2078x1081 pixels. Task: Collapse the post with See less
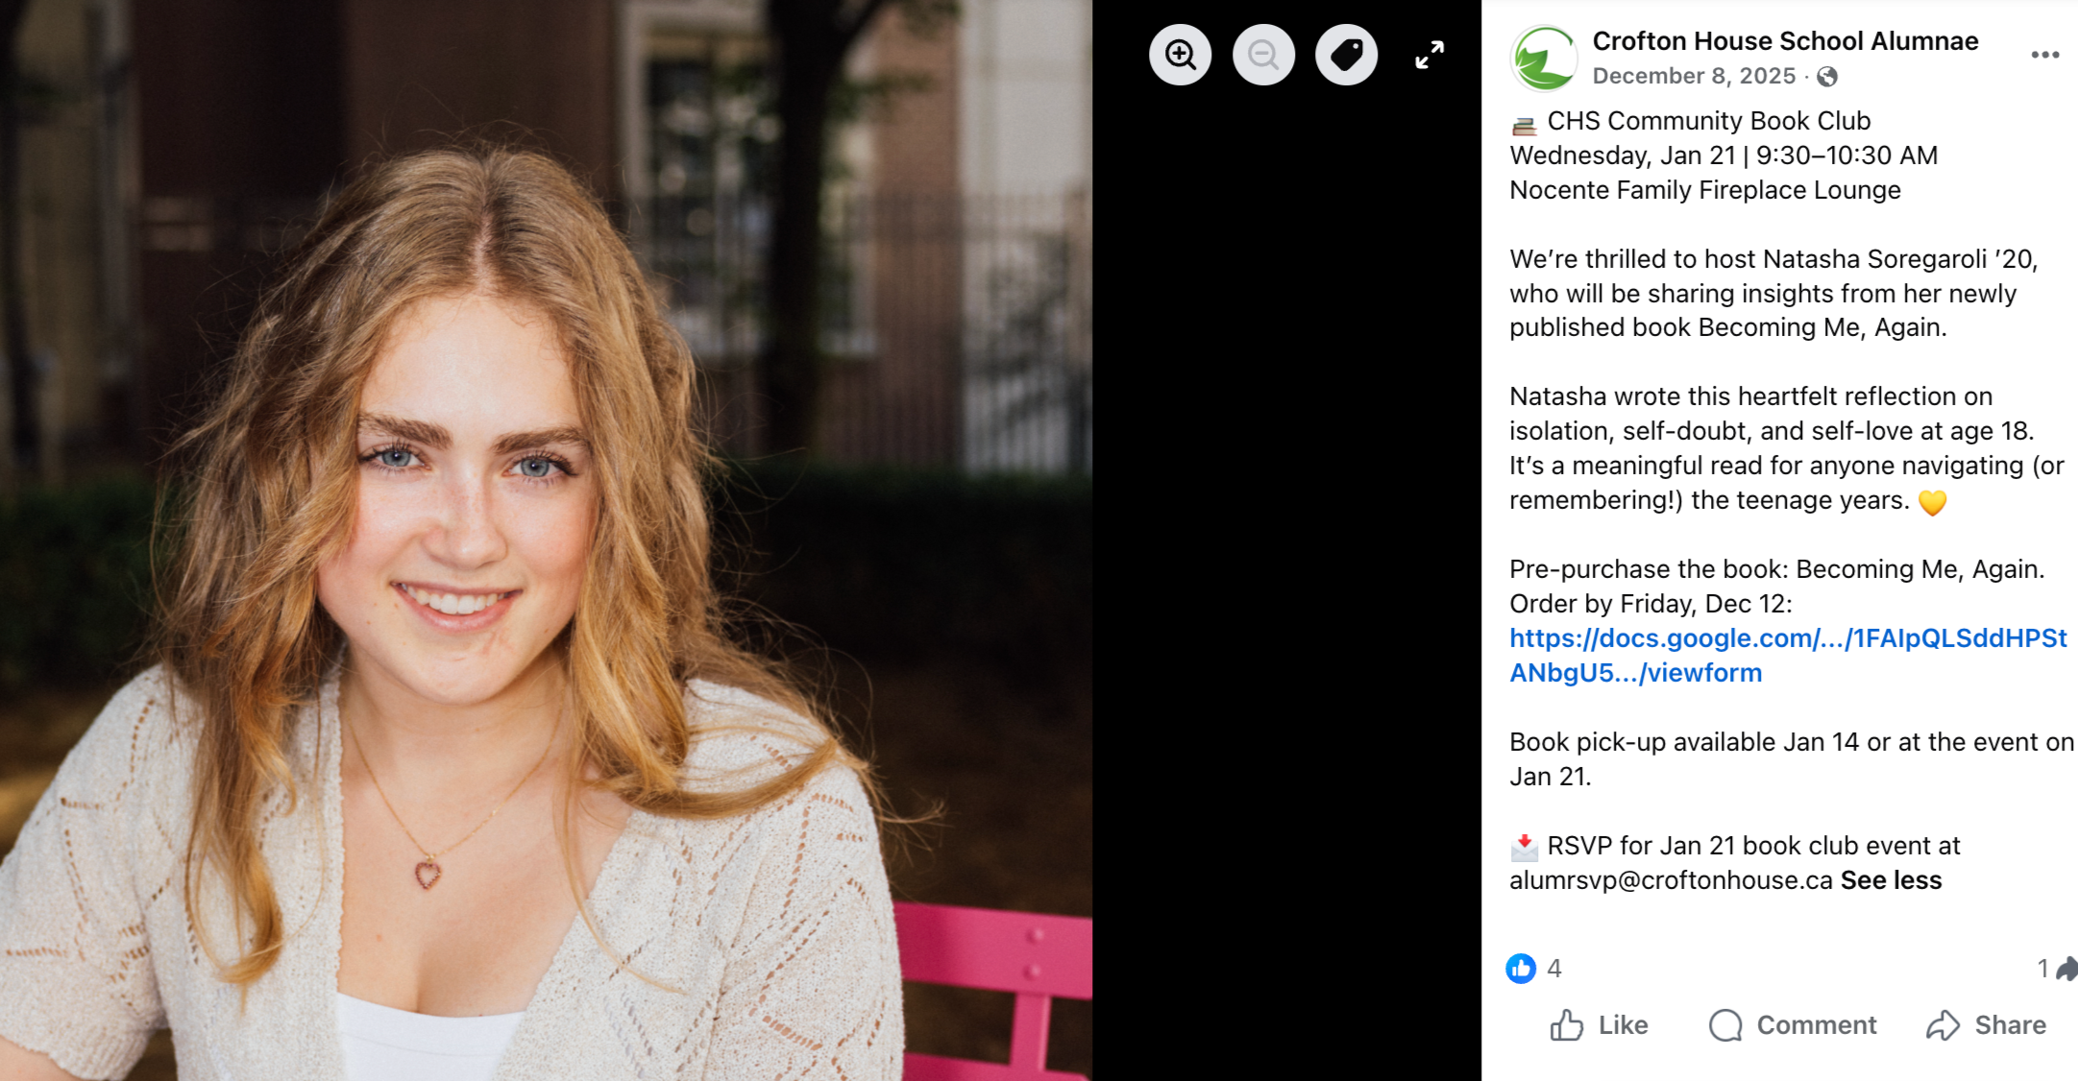[x=1891, y=880]
